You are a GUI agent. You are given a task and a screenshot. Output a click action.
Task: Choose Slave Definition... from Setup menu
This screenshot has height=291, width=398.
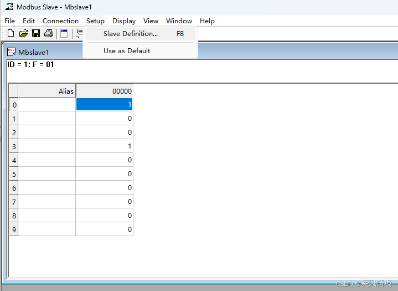(x=140, y=34)
